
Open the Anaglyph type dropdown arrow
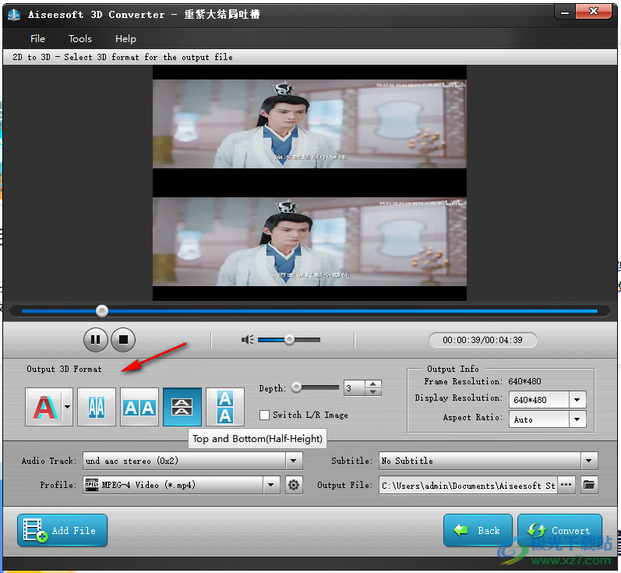(x=68, y=407)
